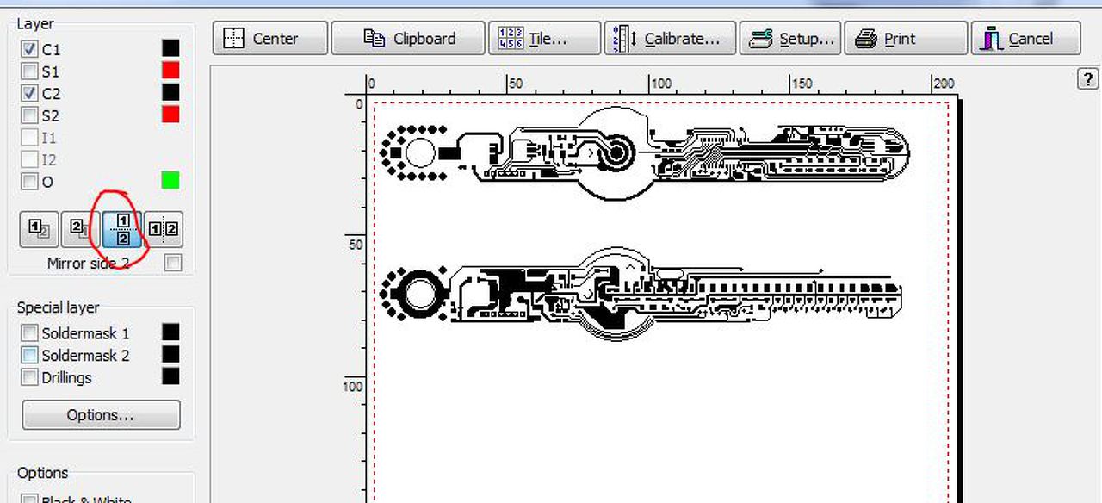Select the side 1 over side 2 overlay icon
The image size is (1102, 503).
40,229
